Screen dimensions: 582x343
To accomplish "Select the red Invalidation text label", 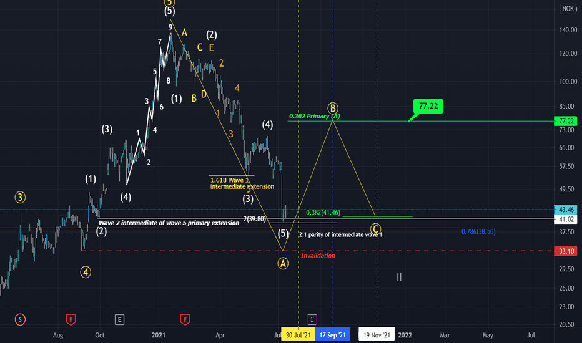I will 318,256.
